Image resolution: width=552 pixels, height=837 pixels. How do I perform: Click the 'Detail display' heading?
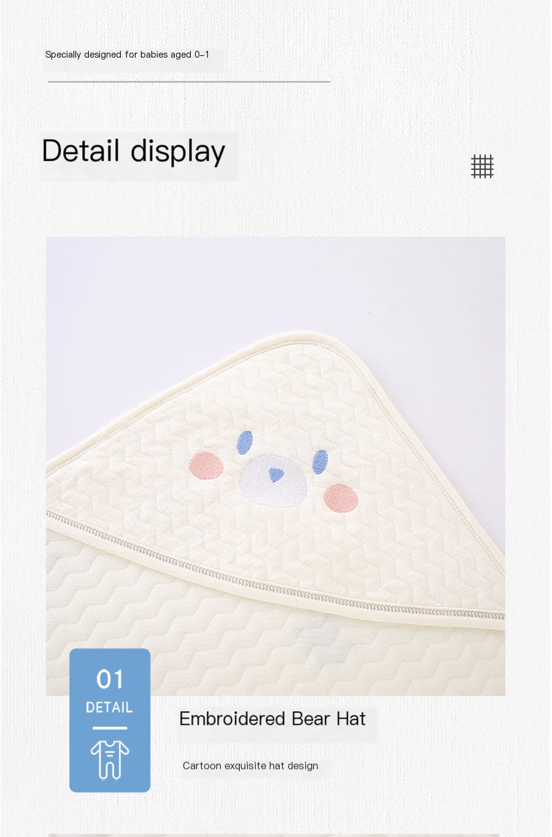coord(134,151)
